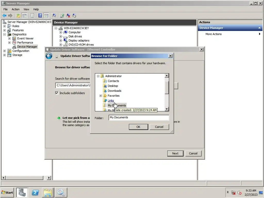
Task: Select Roles in Server Manager tree
Action: [16, 26]
